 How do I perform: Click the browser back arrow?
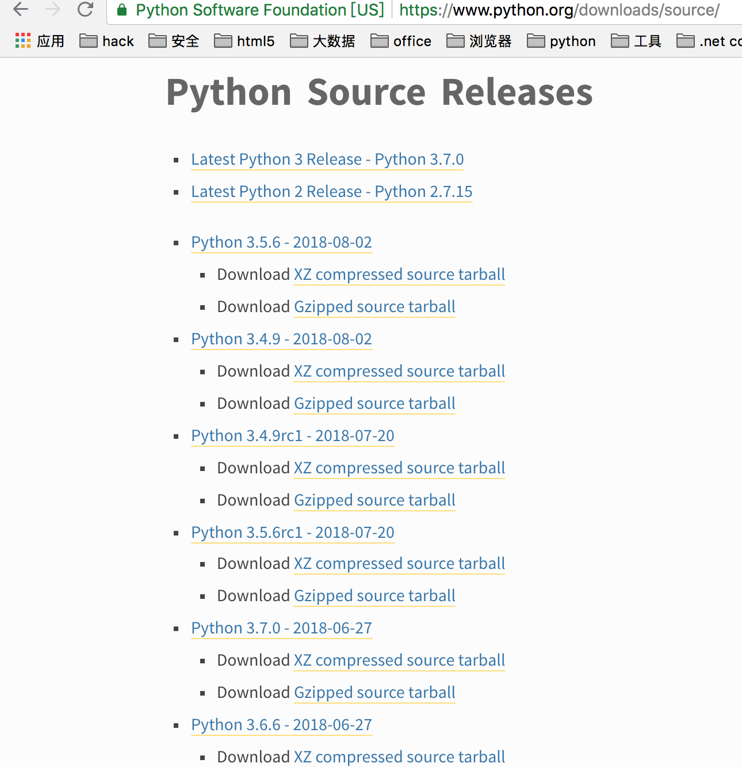click(x=21, y=9)
